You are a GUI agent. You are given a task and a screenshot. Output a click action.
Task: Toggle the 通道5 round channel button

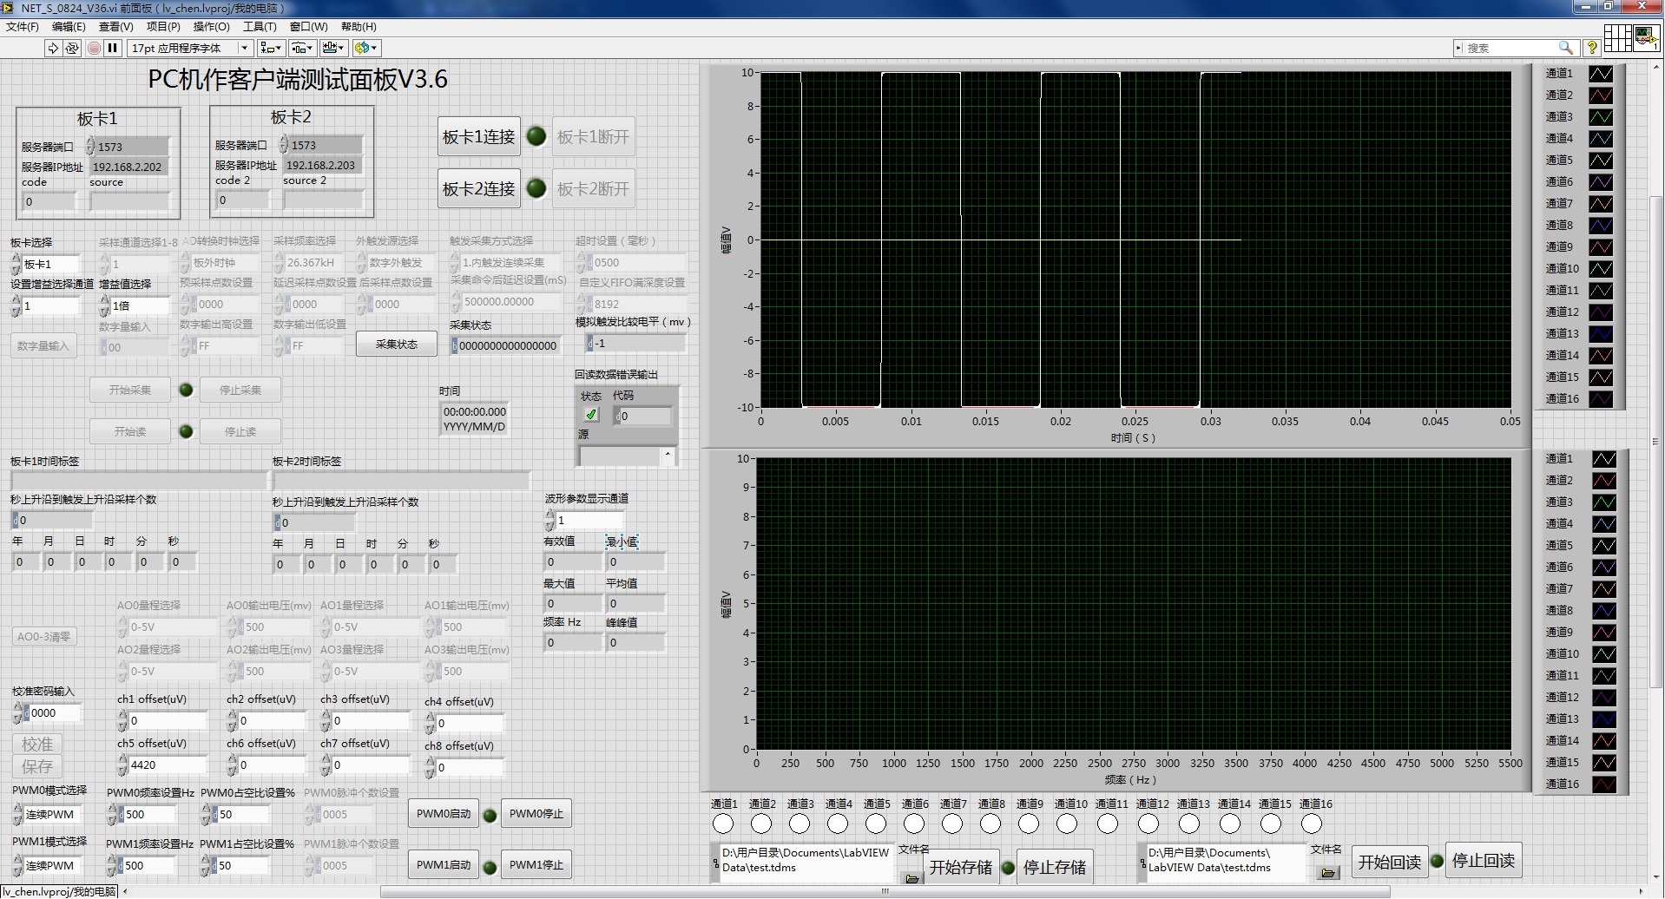876,824
